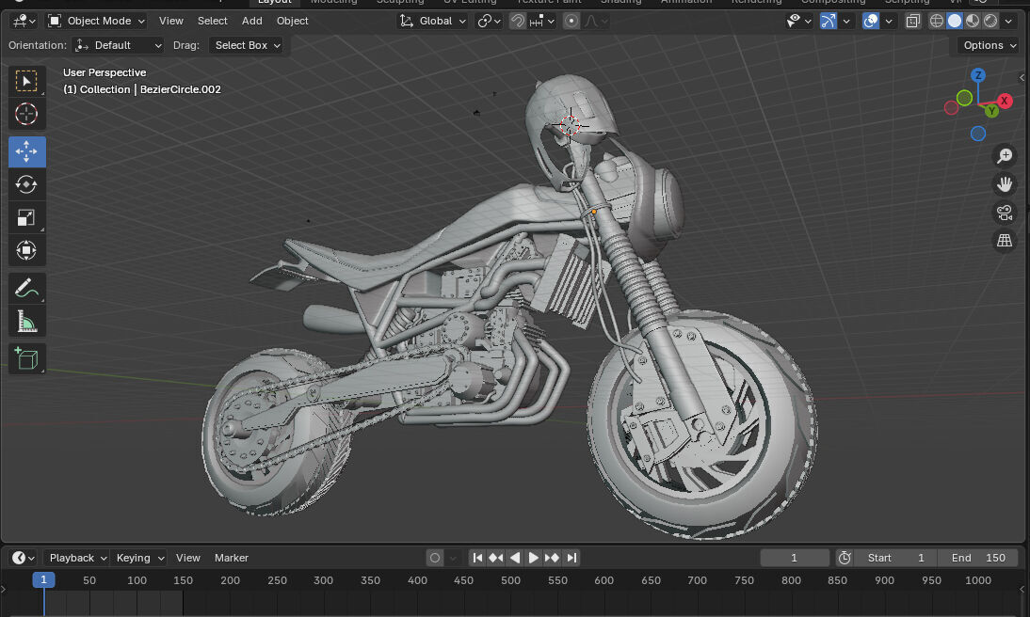Open the Keying popover
1030x617 pixels.
coord(139,558)
